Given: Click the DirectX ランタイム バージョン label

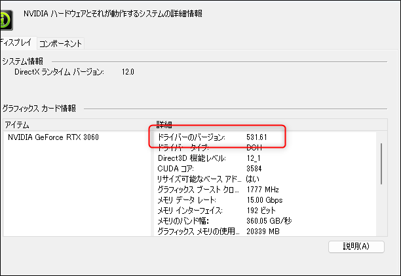Looking at the screenshot, I should click(x=60, y=72).
